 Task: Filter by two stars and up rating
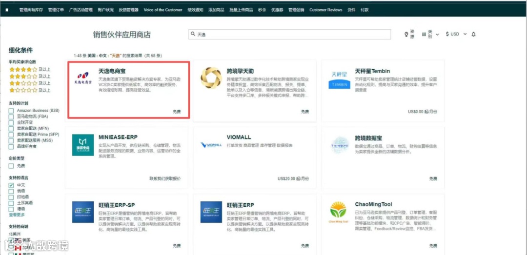[30, 83]
